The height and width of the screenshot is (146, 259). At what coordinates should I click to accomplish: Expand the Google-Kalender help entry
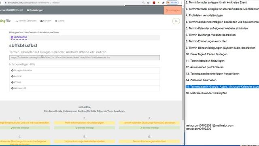(85, 70)
